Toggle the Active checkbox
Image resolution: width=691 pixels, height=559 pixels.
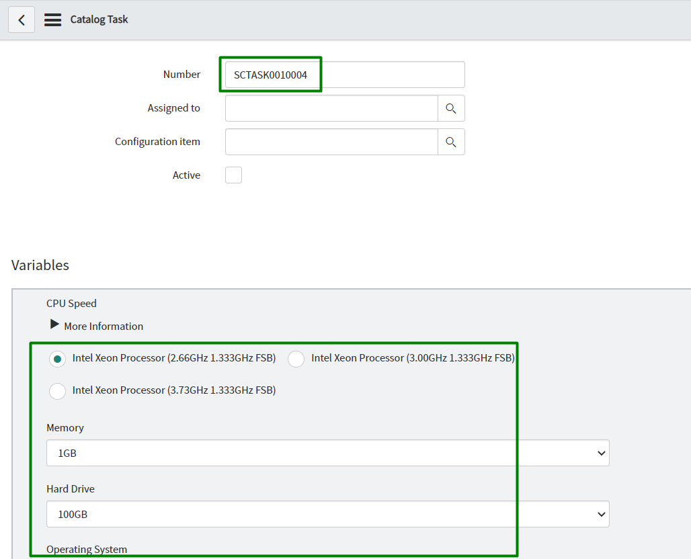(x=233, y=175)
